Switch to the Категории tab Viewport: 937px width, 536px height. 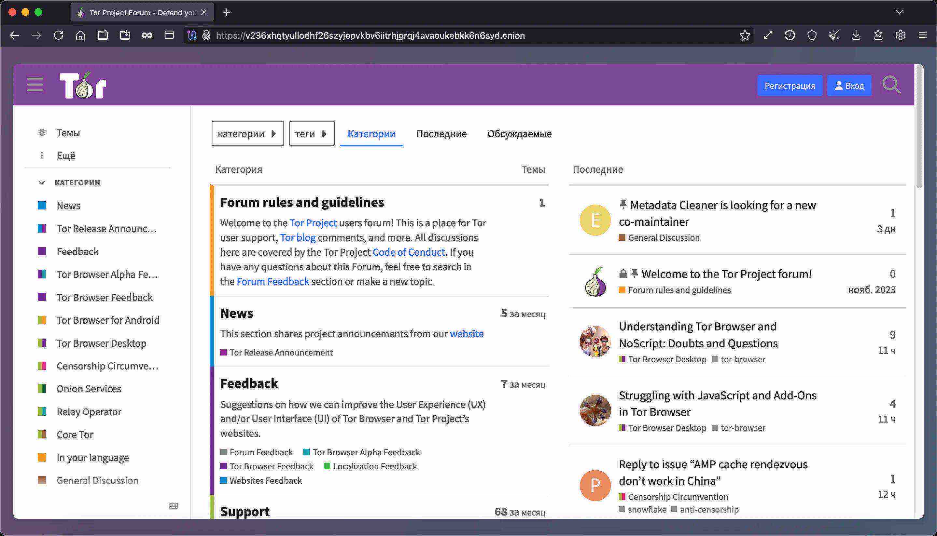click(371, 134)
